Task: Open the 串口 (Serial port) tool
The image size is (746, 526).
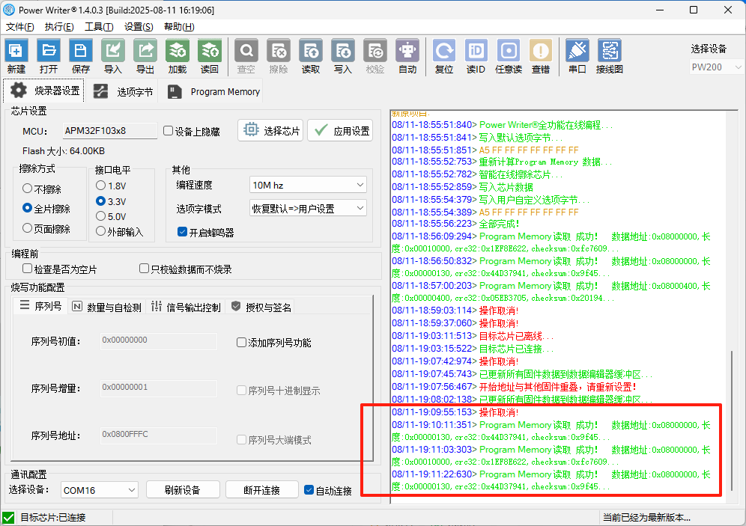Action: [x=577, y=57]
